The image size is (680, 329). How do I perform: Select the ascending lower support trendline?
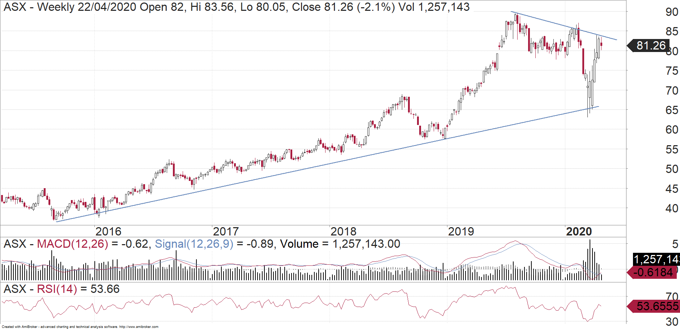[x=326, y=164]
